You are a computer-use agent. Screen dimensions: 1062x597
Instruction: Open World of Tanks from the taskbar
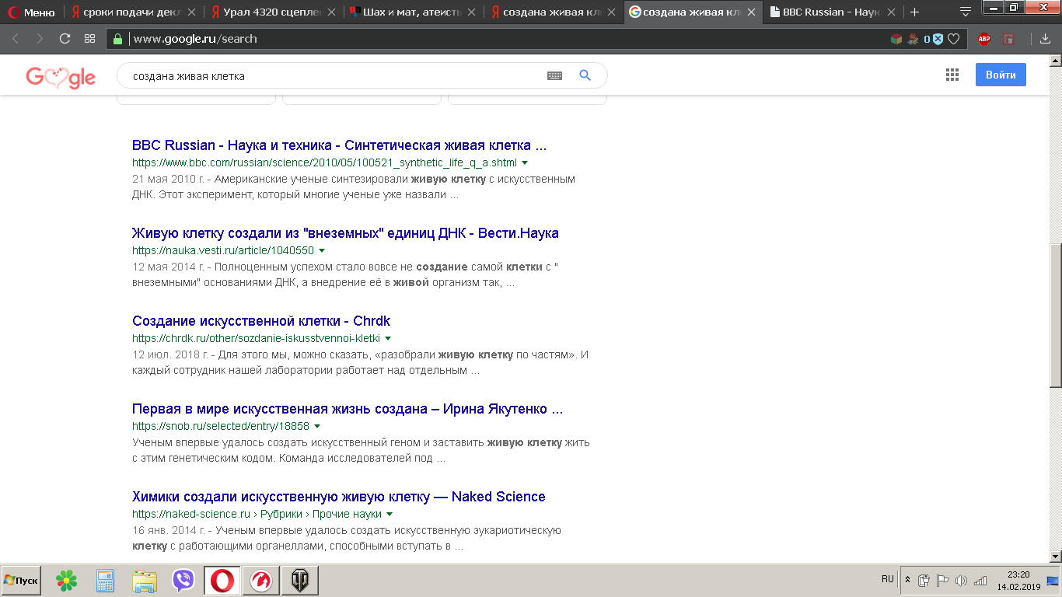[299, 581]
